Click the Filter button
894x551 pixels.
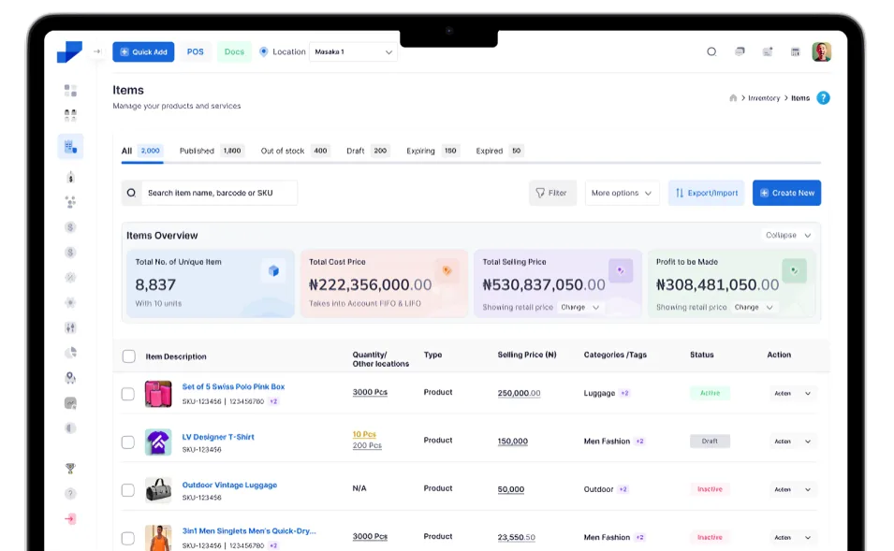point(552,193)
